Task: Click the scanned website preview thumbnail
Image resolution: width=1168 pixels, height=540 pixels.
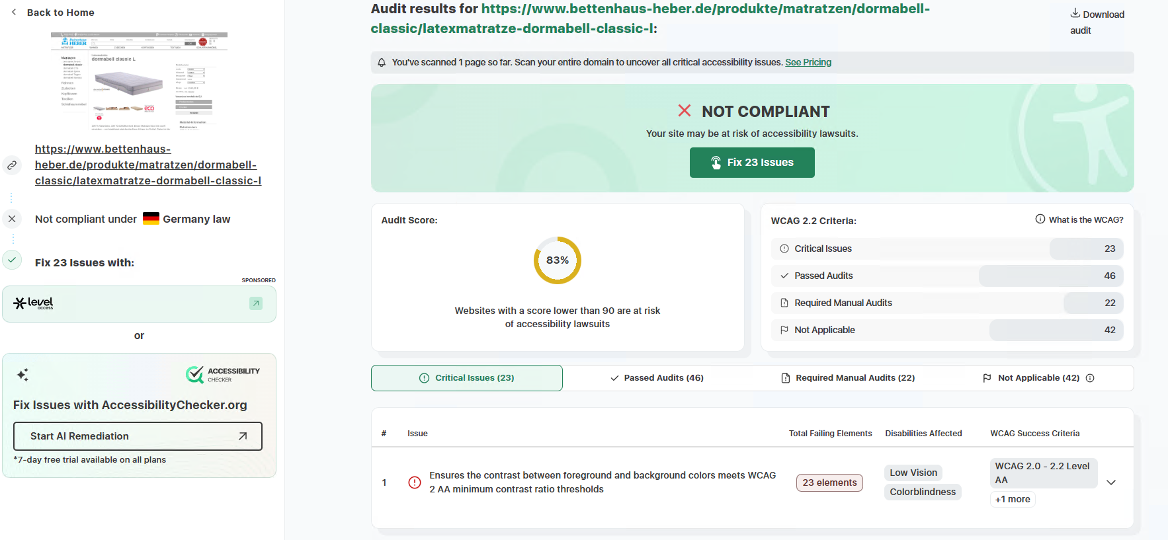Action: point(139,81)
